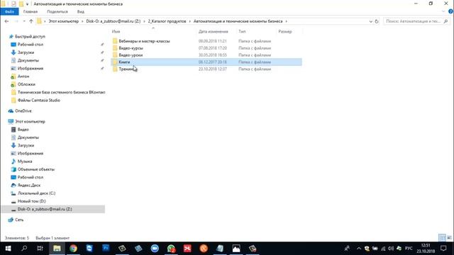Open the address bar history dropdown
The height and width of the screenshot is (255, 454).
pos(370,21)
